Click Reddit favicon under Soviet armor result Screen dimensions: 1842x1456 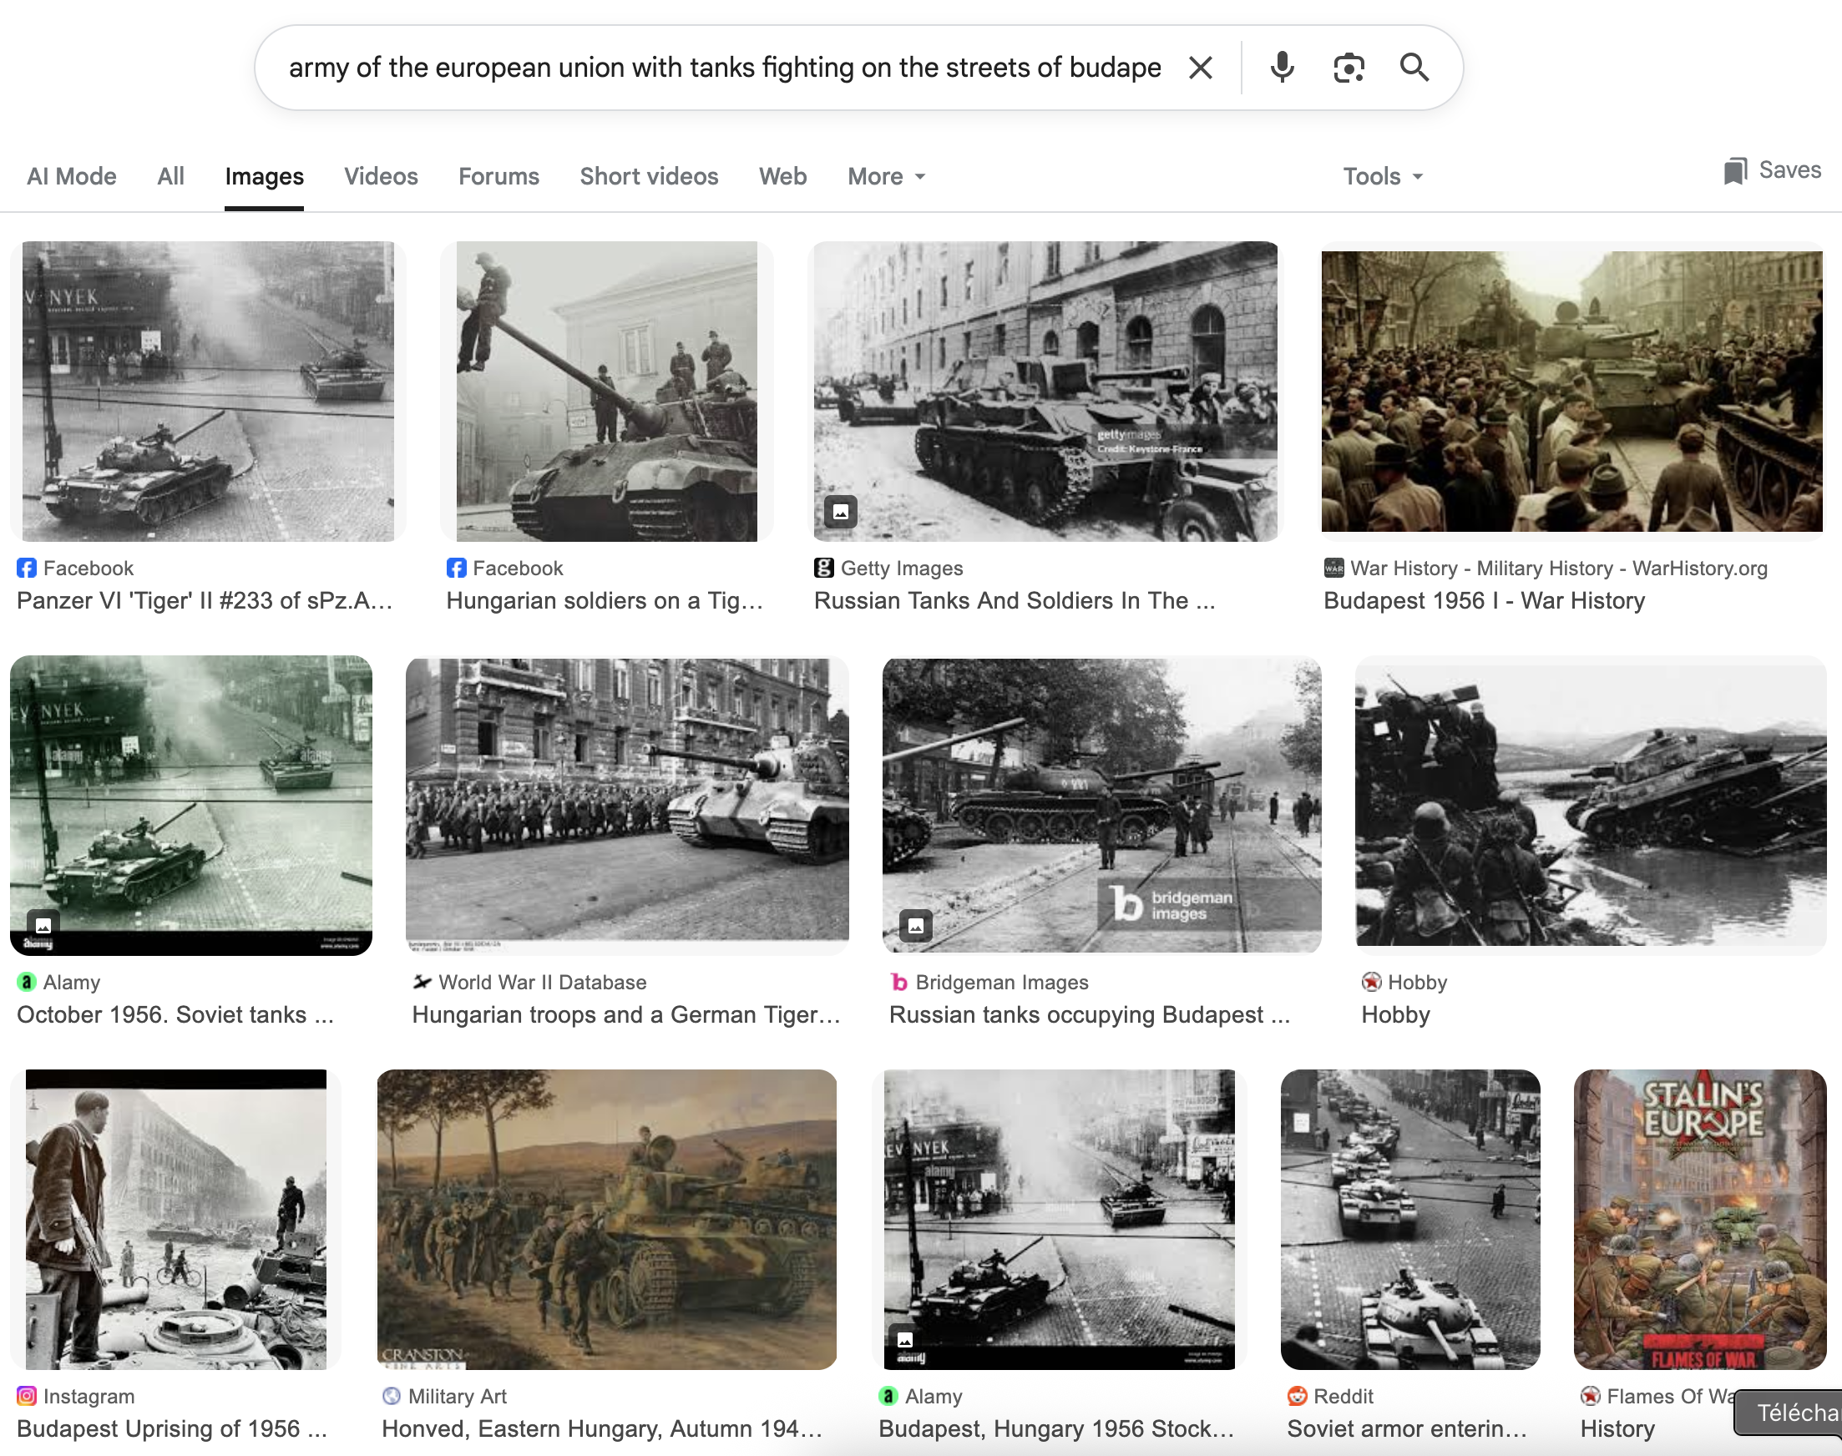pyautogui.click(x=1298, y=1396)
